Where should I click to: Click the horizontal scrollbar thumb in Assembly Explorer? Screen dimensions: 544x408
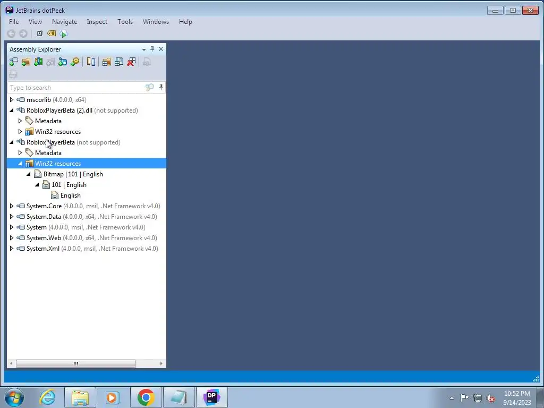click(x=75, y=363)
